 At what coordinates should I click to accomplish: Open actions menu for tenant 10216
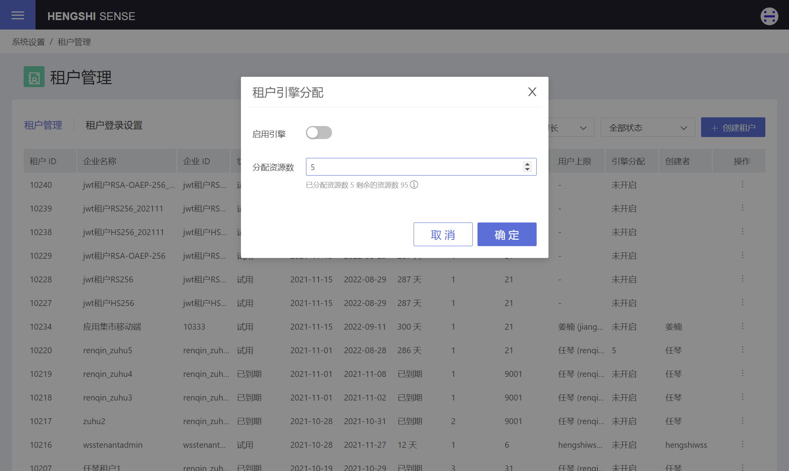[742, 444]
